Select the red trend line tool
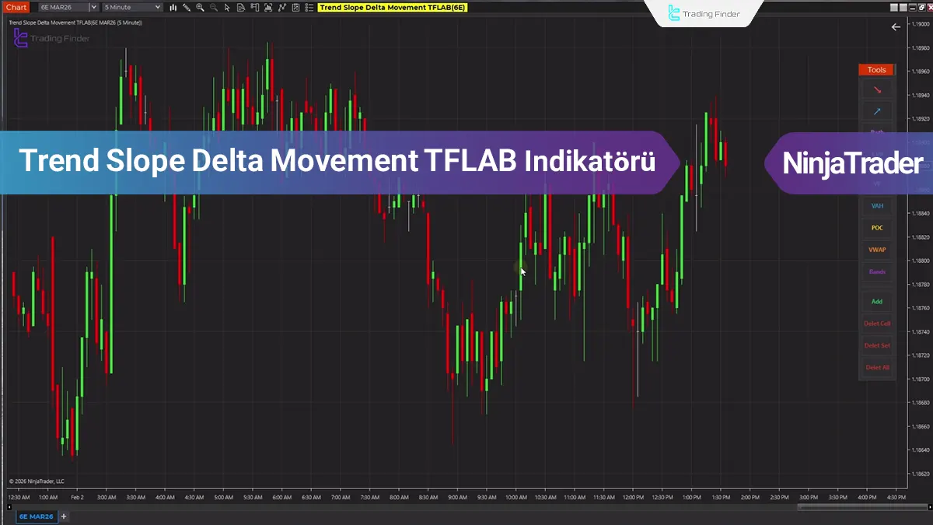The image size is (933, 525). point(877,89)
